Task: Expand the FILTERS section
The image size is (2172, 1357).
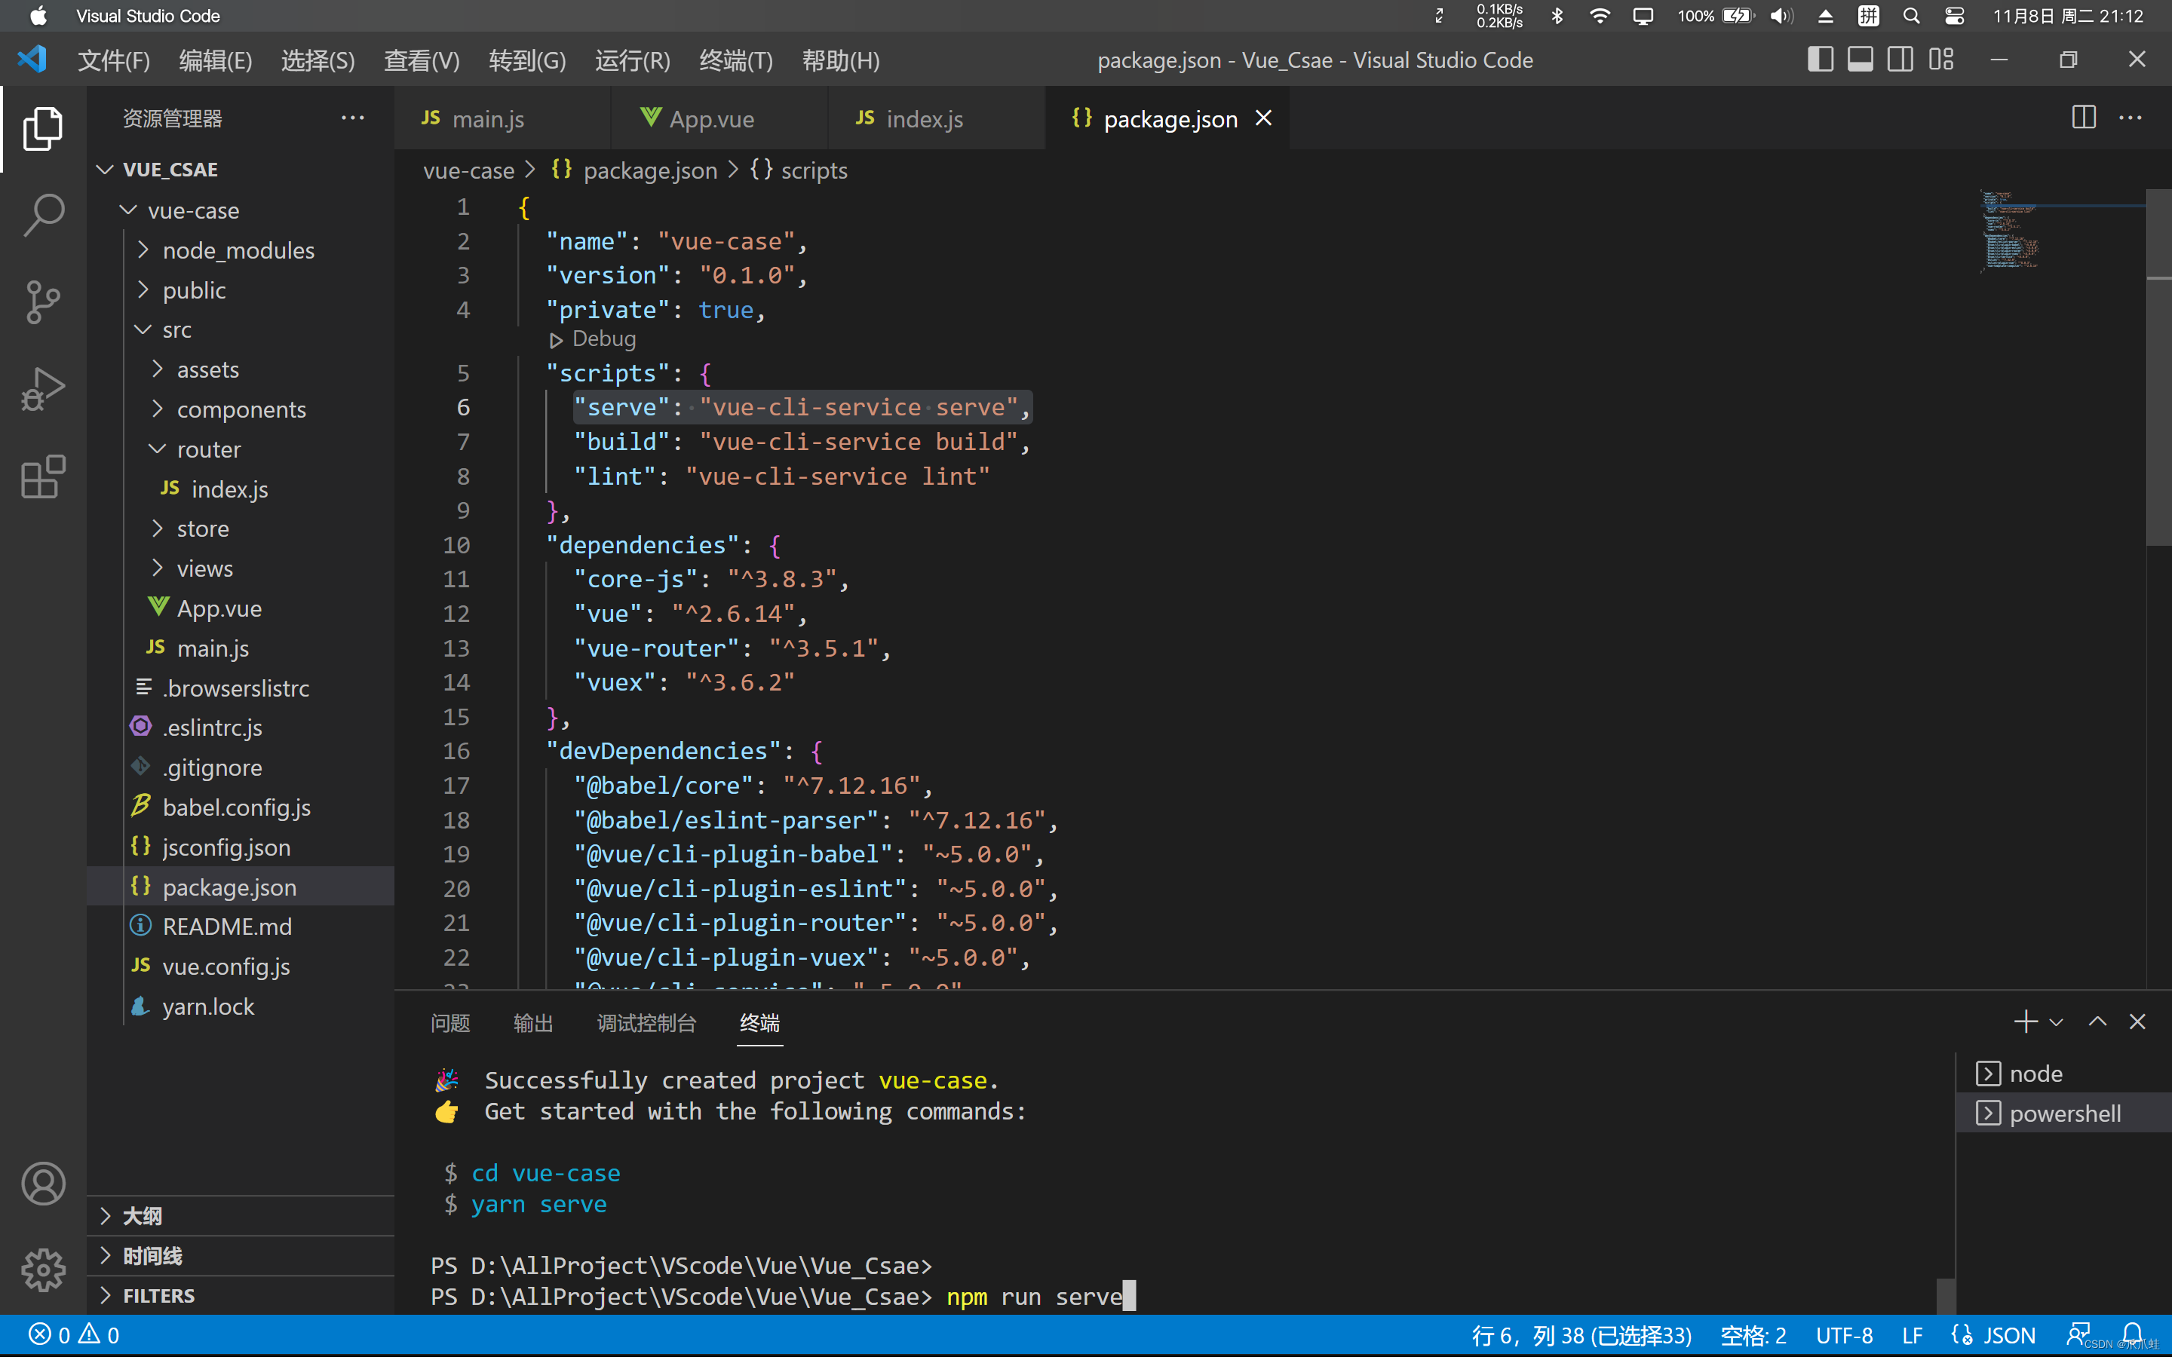Action: (x=241, y=1295)
